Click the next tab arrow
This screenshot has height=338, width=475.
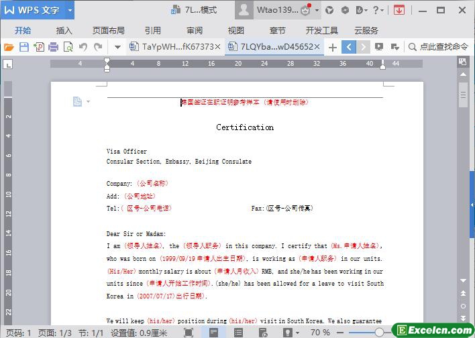[x=363, y=47]
